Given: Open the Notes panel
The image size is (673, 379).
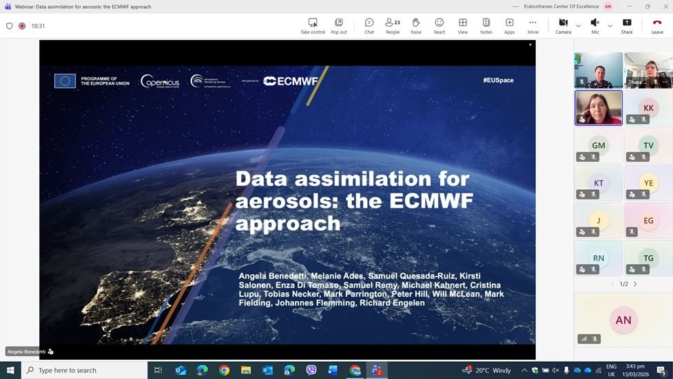Looking at the screenshot, I should point(486,25).
